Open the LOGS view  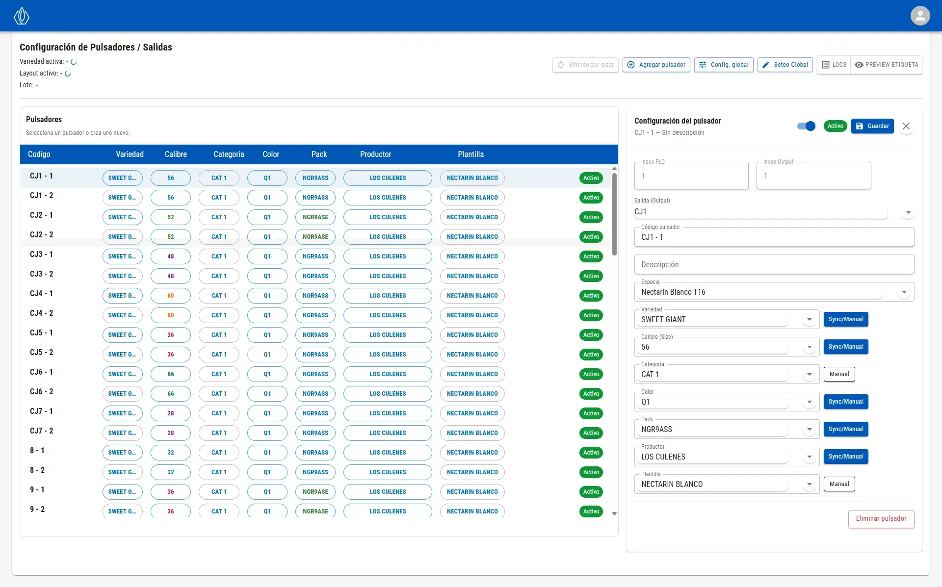(834, 65)
